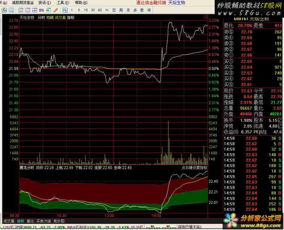Click the 10% toolbar icon

pyautogui.click(x=41, y=10)
